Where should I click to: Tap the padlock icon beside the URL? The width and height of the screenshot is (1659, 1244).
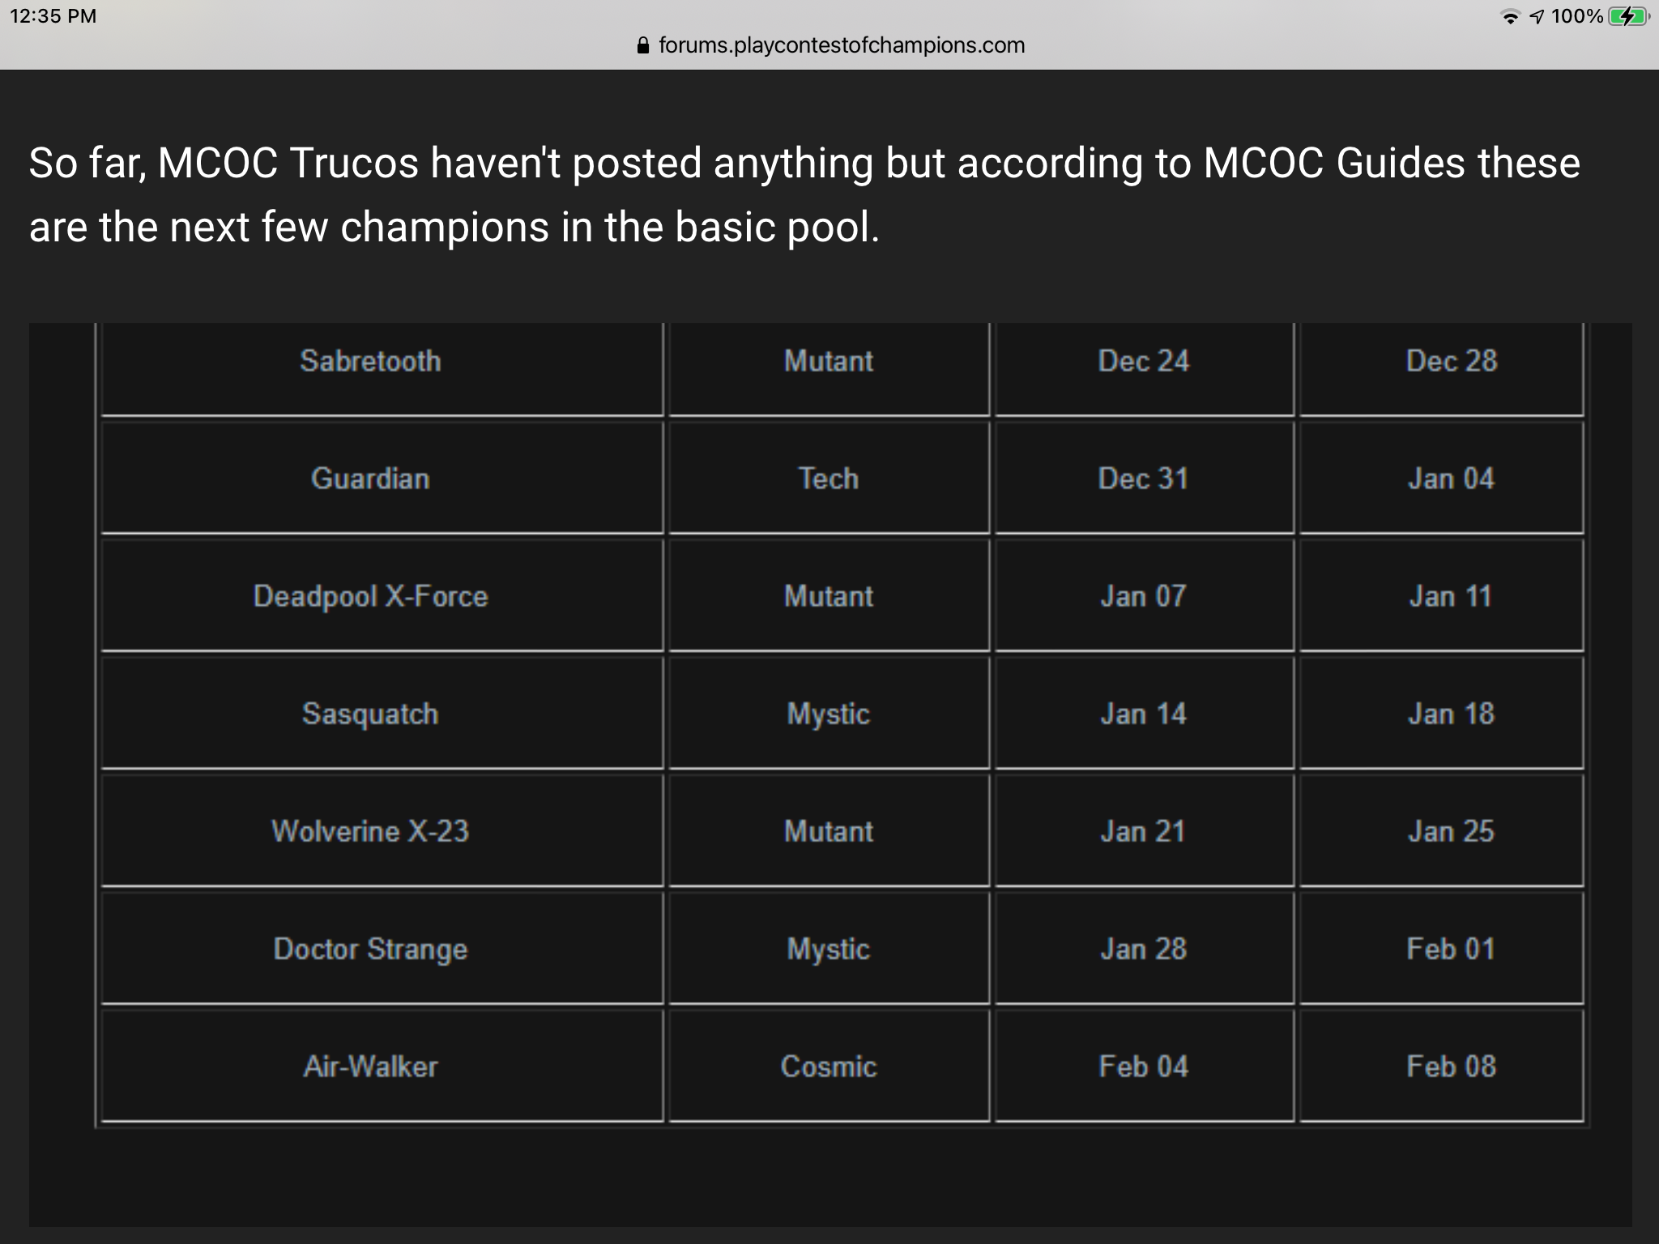pos(643,45)
